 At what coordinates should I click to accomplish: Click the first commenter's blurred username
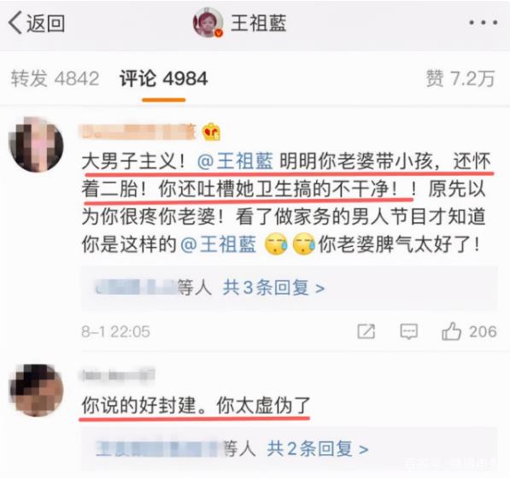pos(138,132)
